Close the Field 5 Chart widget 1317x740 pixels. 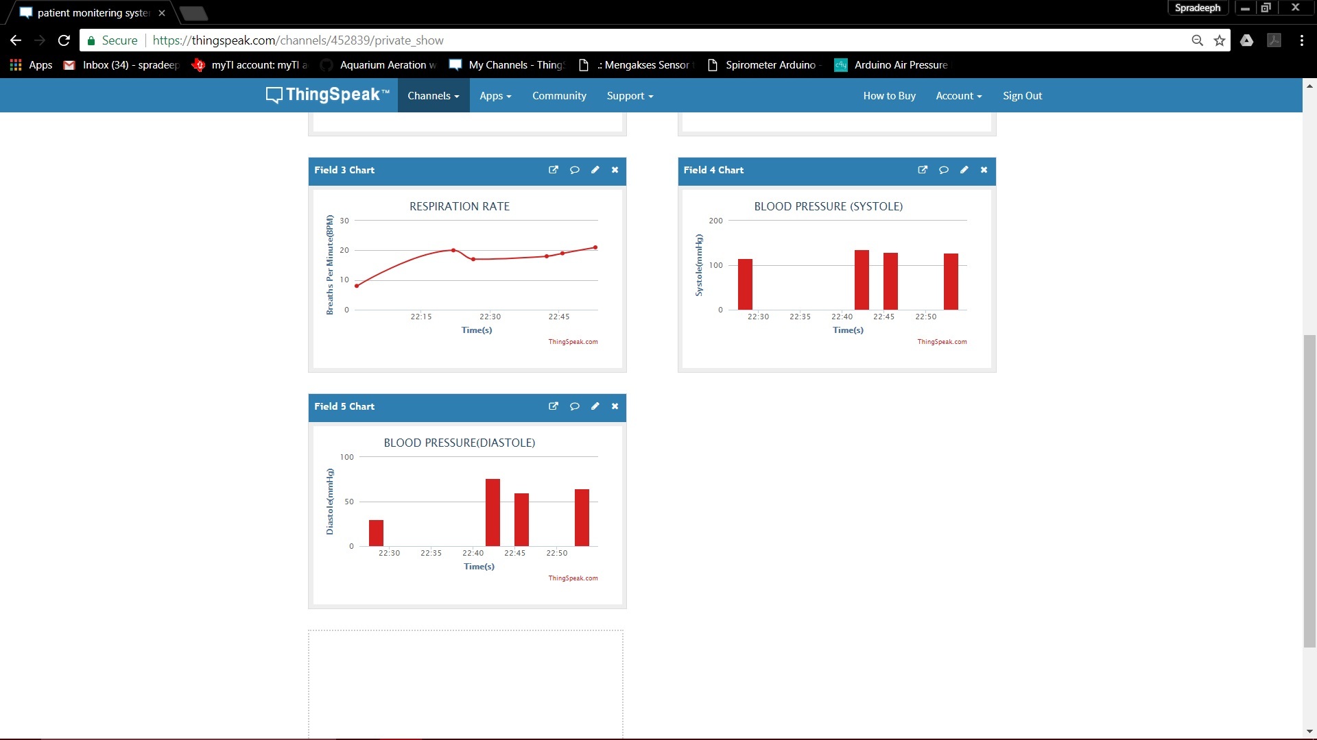click(615, 406)
